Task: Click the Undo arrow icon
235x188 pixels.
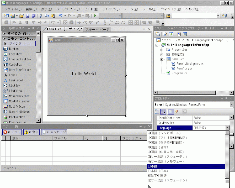Action: pyautogui.click(x=61, y=16)
